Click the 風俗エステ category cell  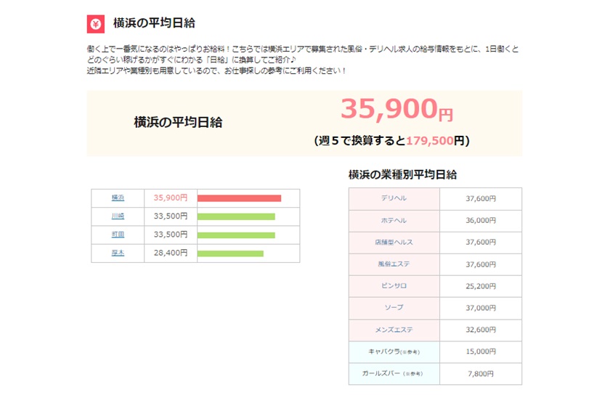click(394, 264)
